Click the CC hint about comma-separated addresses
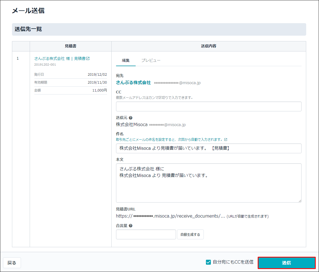 click(x=154, y=97)
